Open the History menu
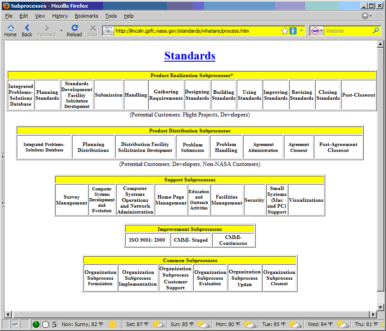The height and width of the screenshot is (331, 386). point(60,16)
